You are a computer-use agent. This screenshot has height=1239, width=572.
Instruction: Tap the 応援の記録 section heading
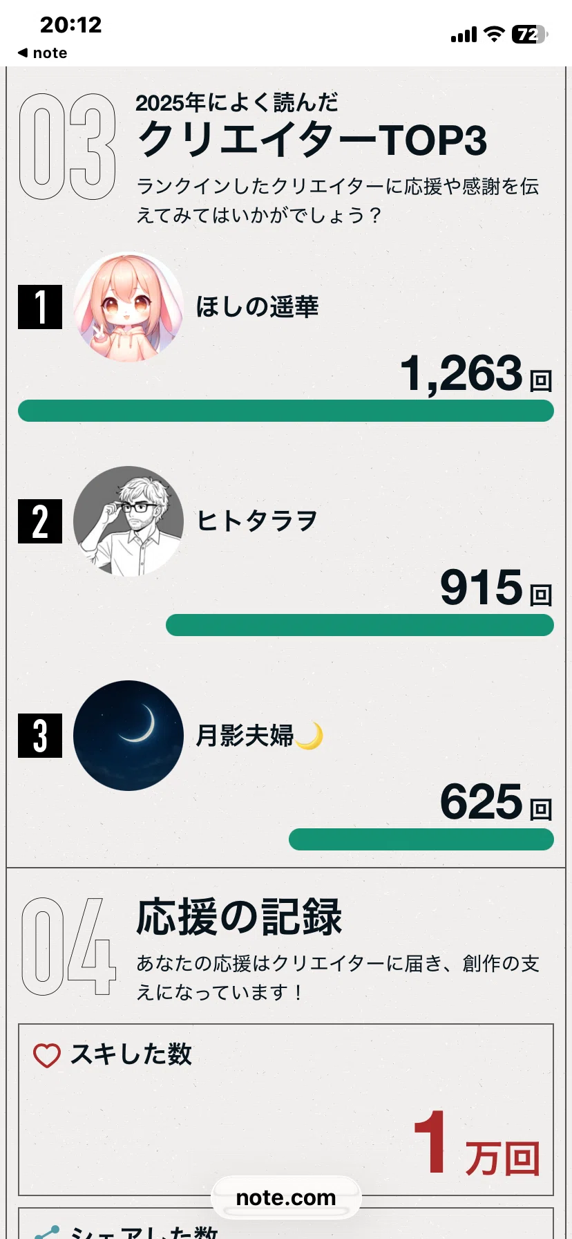pos(239,917)
